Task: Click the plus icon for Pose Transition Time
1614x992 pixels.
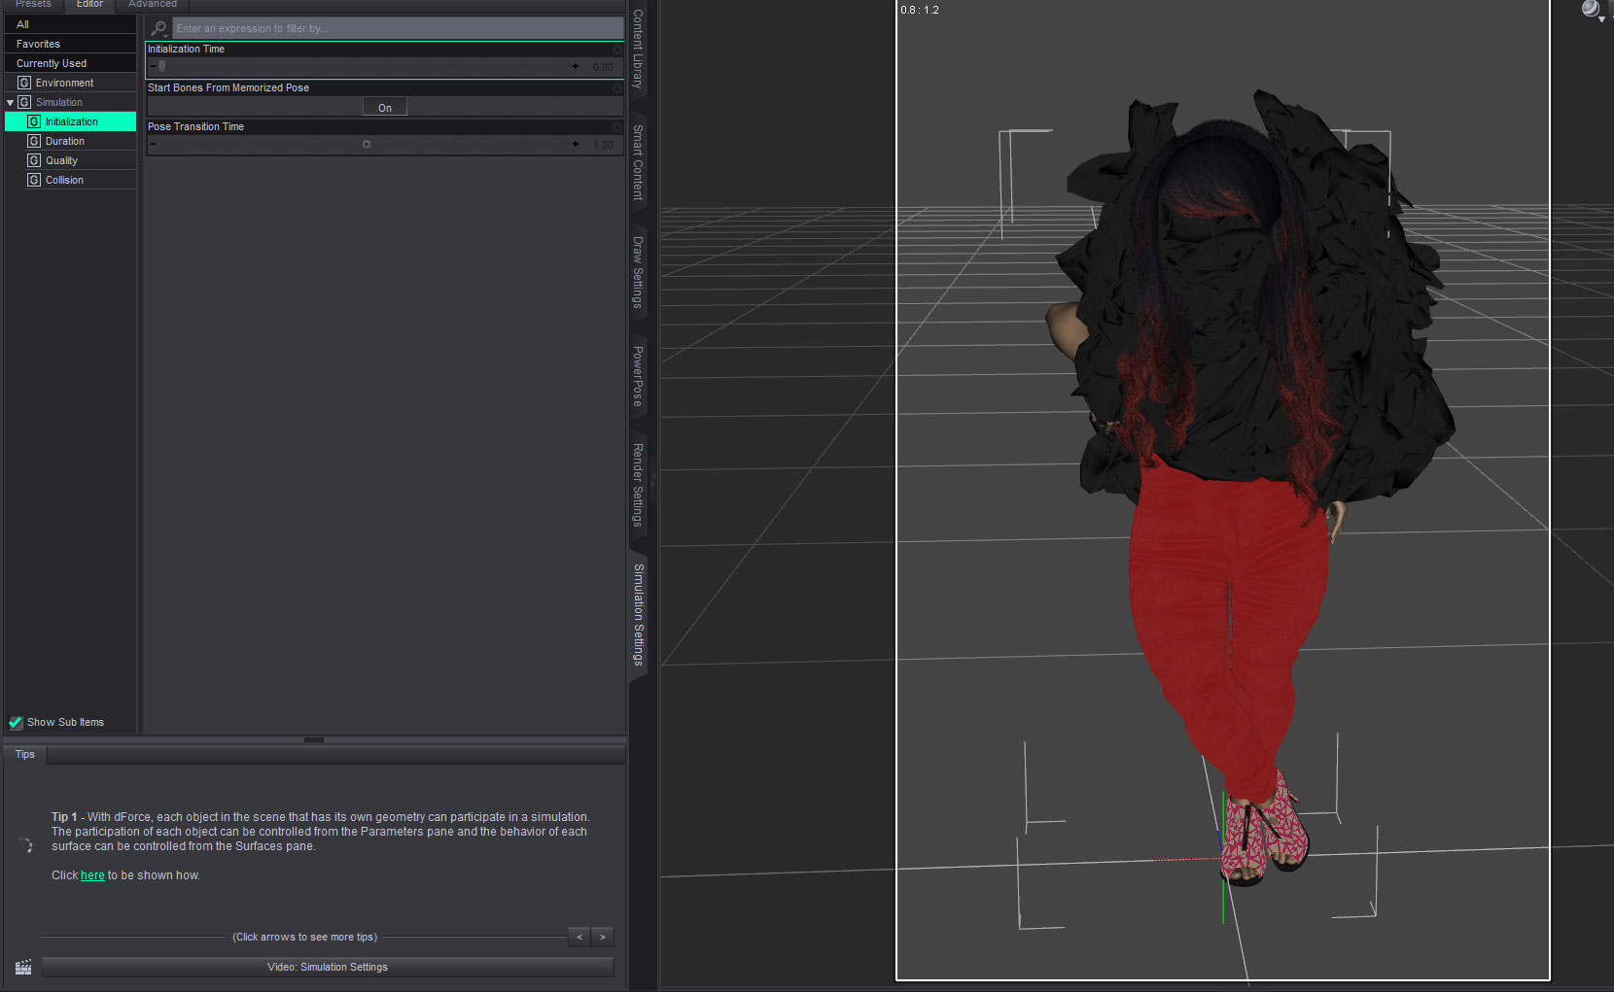Action: pyautogui.click(x=576, y=145)
